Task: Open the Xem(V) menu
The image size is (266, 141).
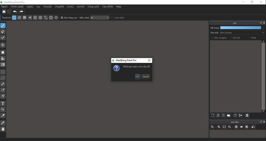Action: click(x=81, y=6)
